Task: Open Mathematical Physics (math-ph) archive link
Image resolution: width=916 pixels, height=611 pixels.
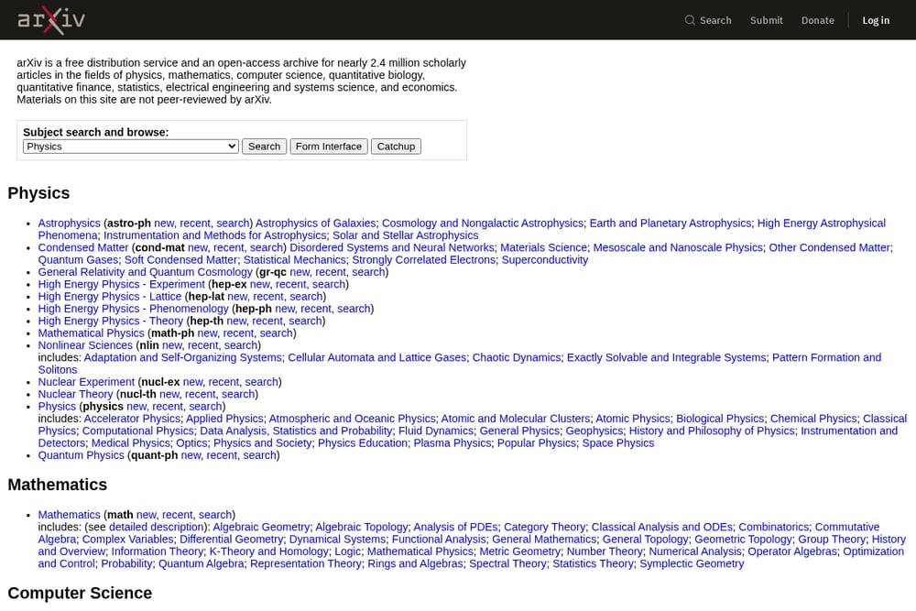Action: pyautogui.click(x=91, y=333)
